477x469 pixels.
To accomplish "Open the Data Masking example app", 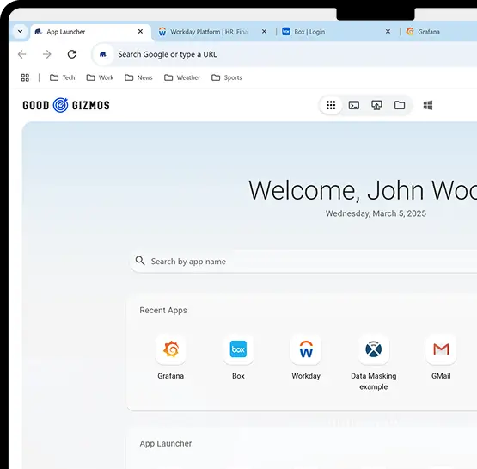I will (374, 349).
